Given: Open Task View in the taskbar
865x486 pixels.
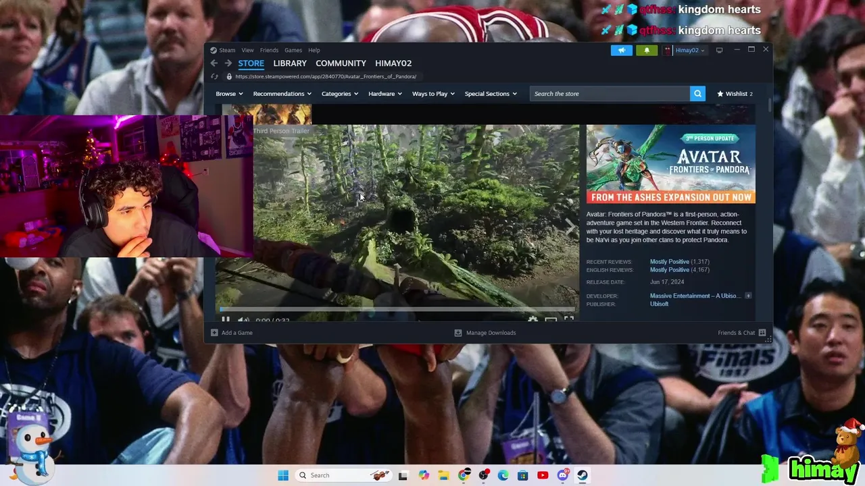Looking at the screenshot, I should coord(403,475).
